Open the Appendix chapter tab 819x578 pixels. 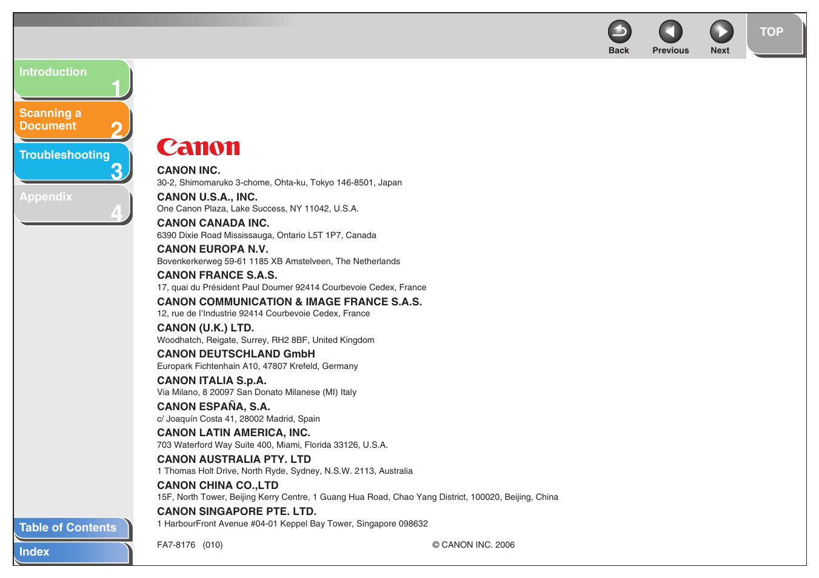pos(72,204)
